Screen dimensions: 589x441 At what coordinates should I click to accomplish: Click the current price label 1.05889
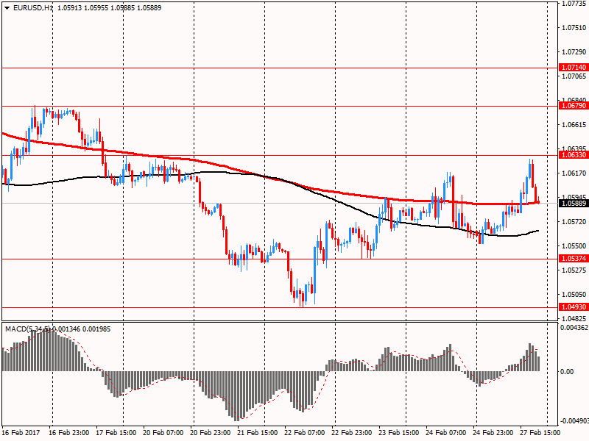click(x=574, y=204)
